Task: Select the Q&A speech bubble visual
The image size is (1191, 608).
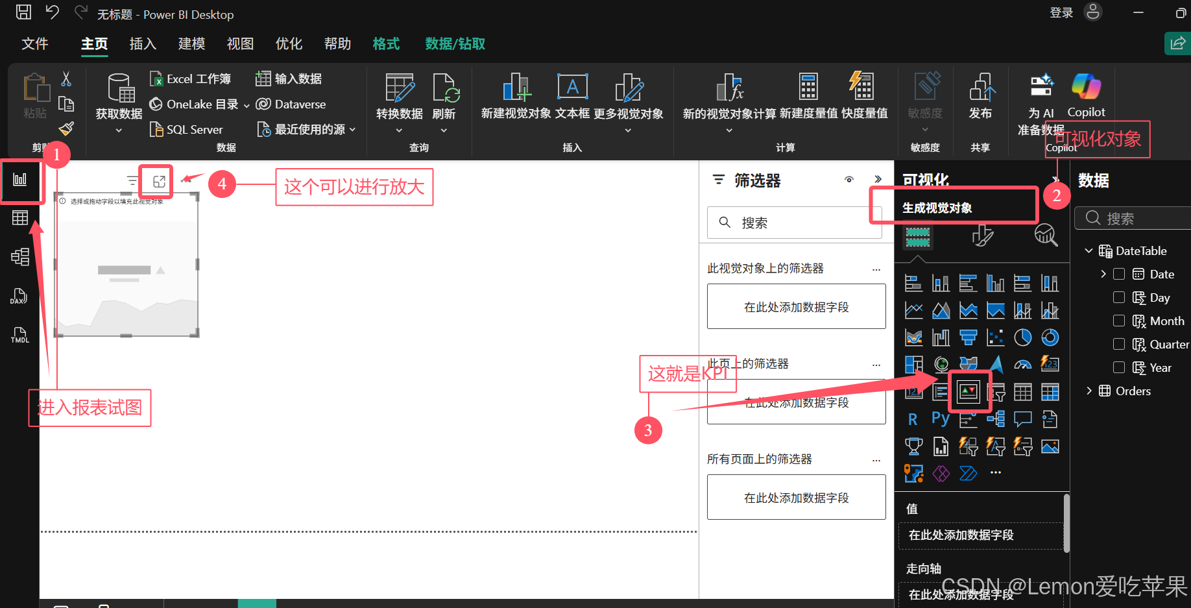Action: pos(1022,419)
